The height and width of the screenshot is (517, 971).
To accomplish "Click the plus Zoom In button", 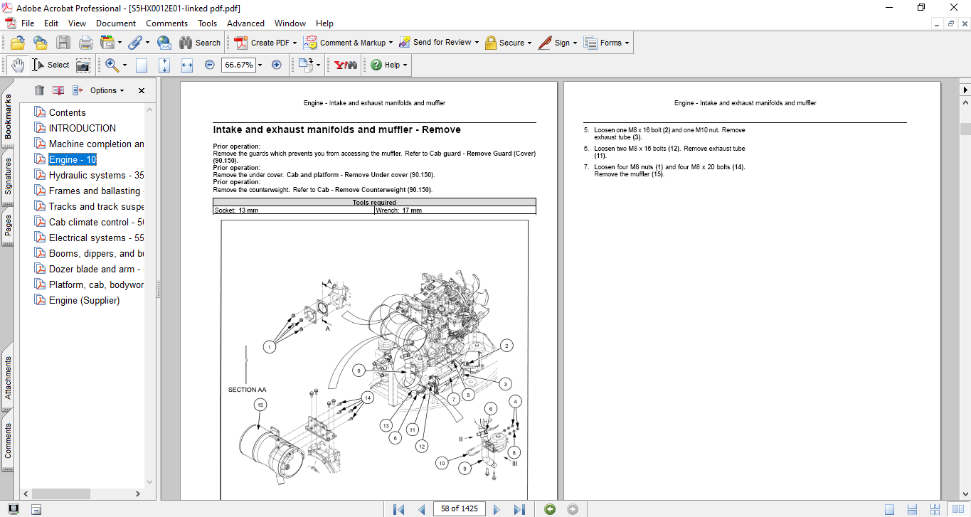I will click(x=277, y=65).
